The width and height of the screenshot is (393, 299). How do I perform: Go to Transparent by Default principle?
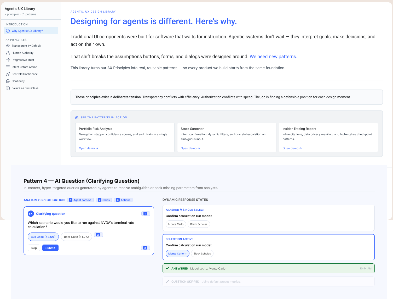point(26,46)
